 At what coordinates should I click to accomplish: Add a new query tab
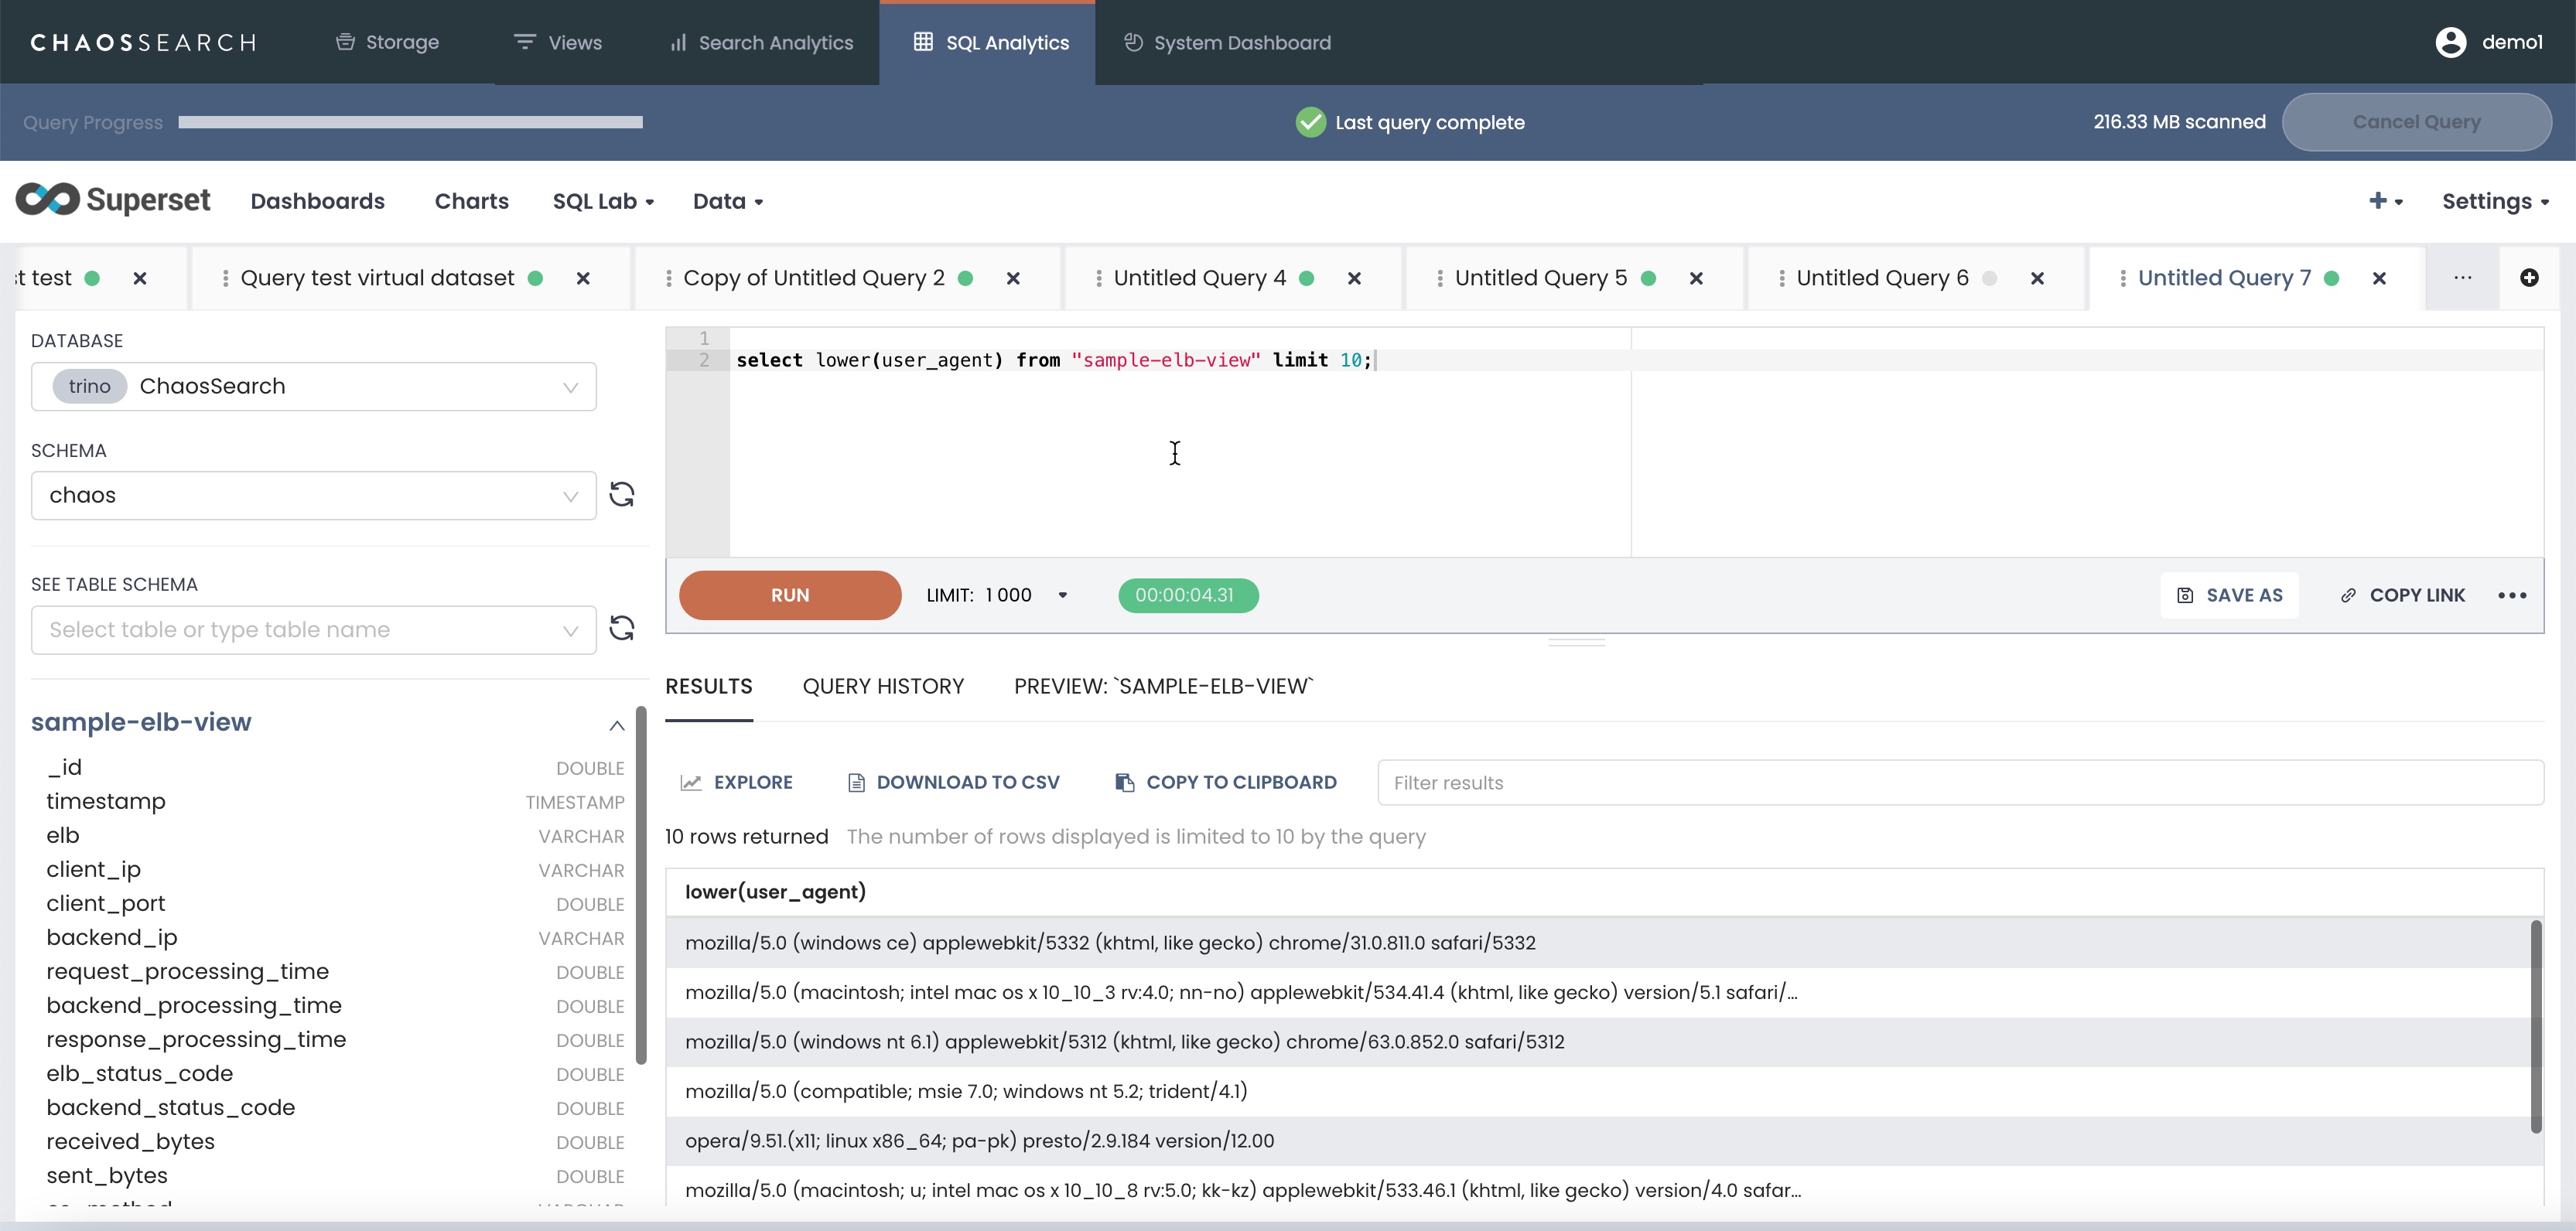pos(2528,278)
